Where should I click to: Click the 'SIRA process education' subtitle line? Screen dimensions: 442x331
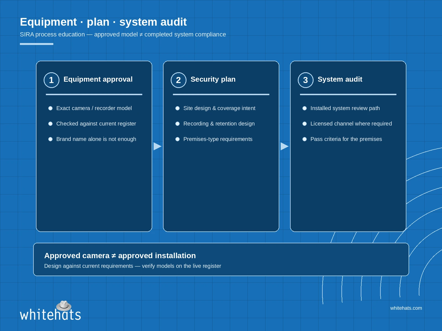point(123,34)
